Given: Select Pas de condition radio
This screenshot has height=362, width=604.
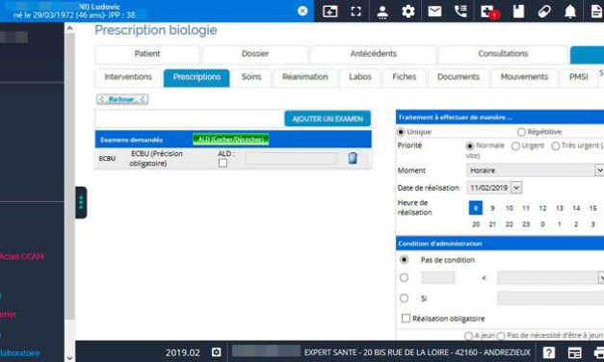Looking at the screenshot, I should click(x=404, y=260).
